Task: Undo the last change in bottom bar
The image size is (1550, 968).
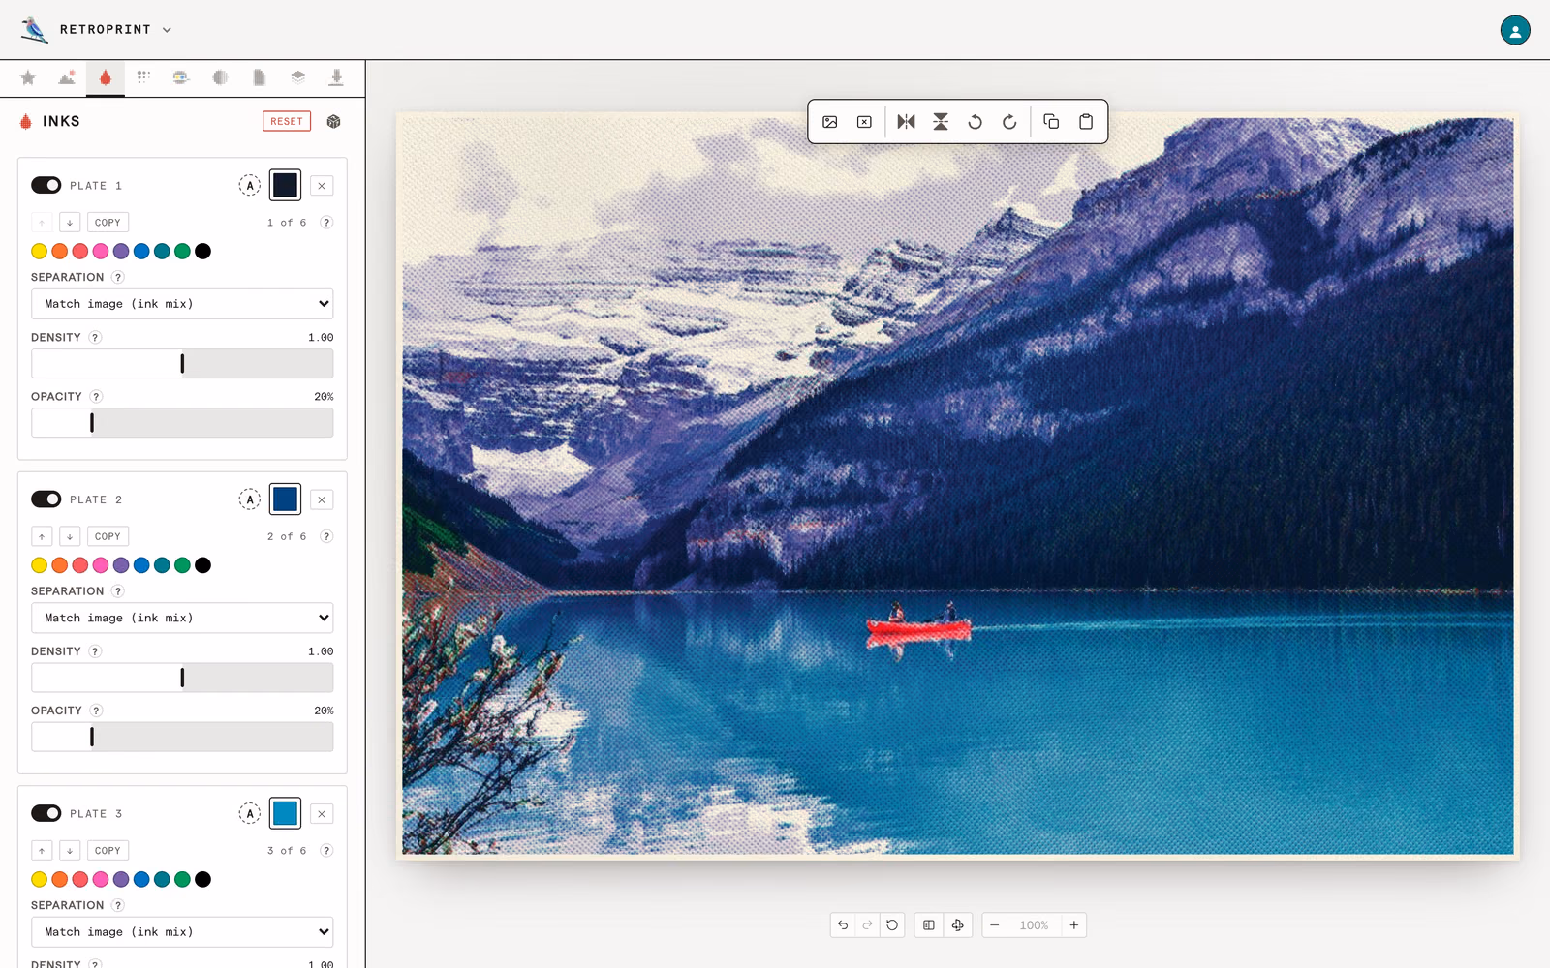Action: [x=843, y=925]
